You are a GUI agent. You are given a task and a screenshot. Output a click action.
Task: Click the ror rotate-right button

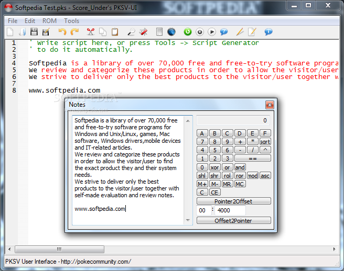[x=240, y=176]
